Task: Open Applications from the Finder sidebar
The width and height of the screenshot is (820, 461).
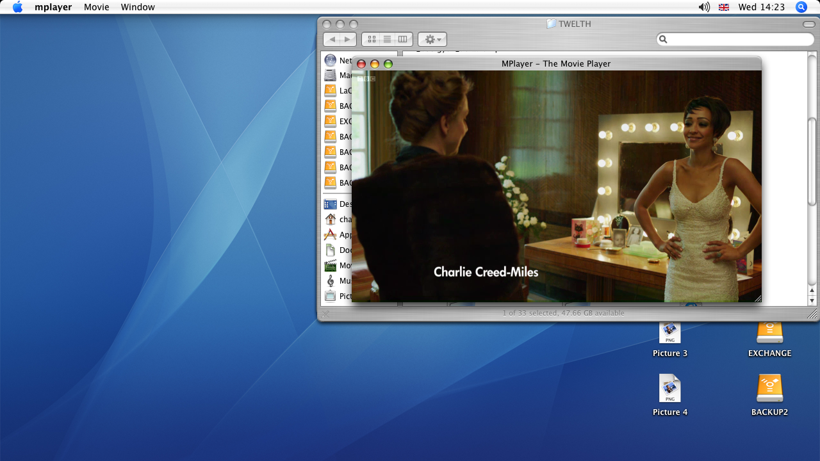Action: tap(338, 234)
